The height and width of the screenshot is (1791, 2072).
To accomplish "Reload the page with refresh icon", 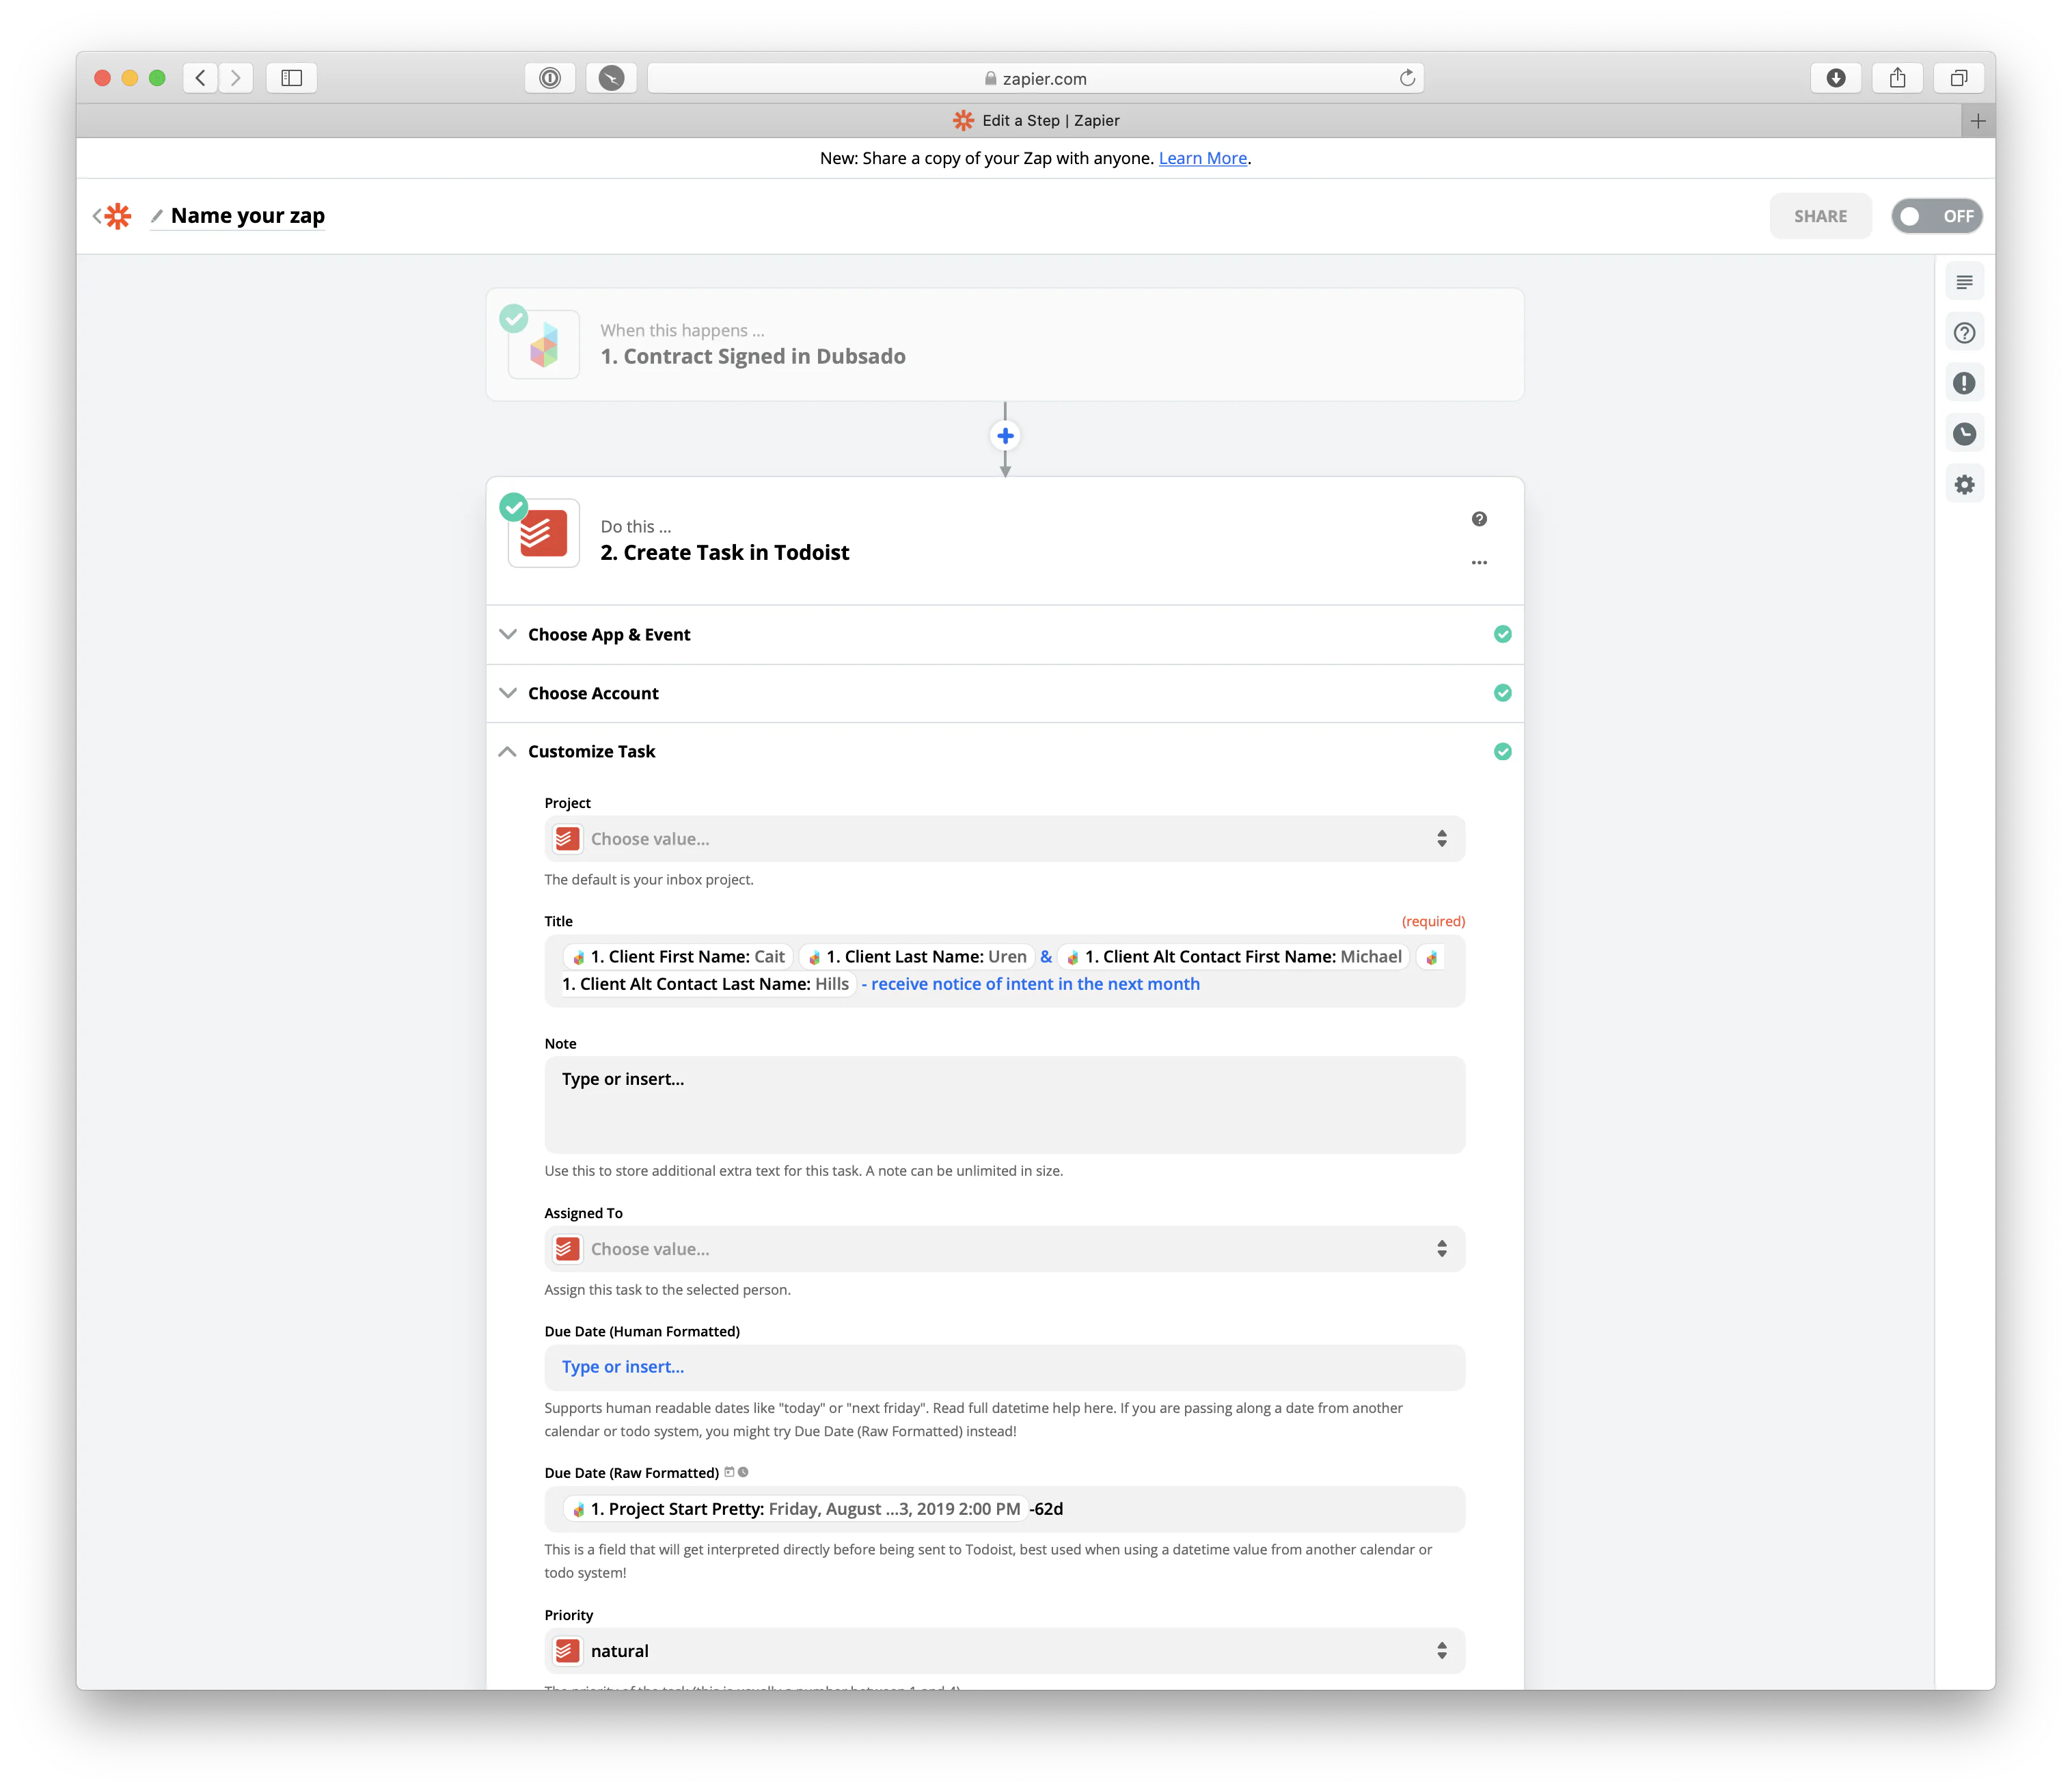I will 1407,78.
